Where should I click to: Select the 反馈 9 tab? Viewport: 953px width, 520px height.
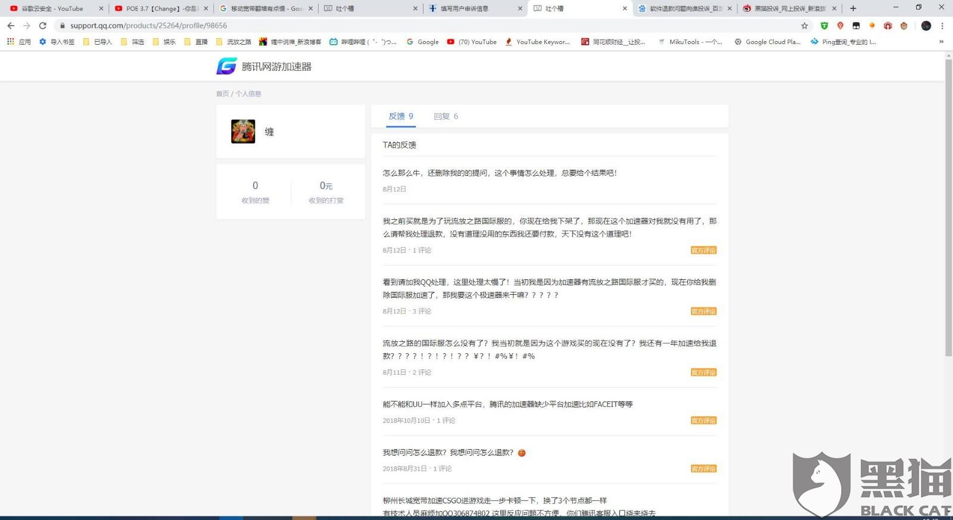(401, 116)
